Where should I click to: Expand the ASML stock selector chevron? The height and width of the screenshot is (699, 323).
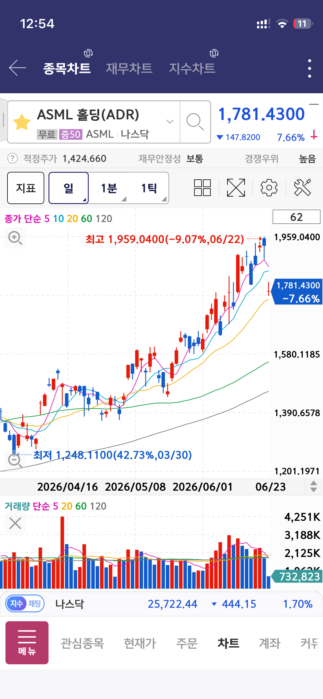point(170,121)
